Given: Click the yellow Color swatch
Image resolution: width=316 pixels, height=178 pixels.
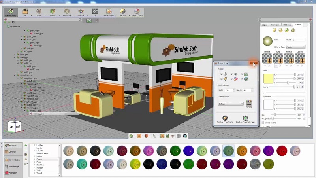Looking at the screenshot, I should tap(268, 78).
